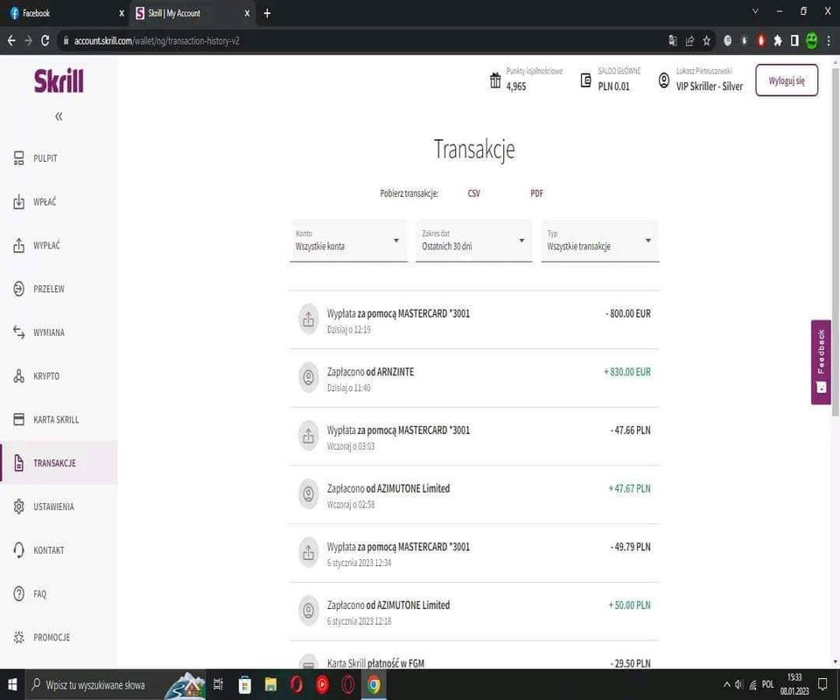
Task: Open Przelew transfer icon
Action: tap(18, 289)
